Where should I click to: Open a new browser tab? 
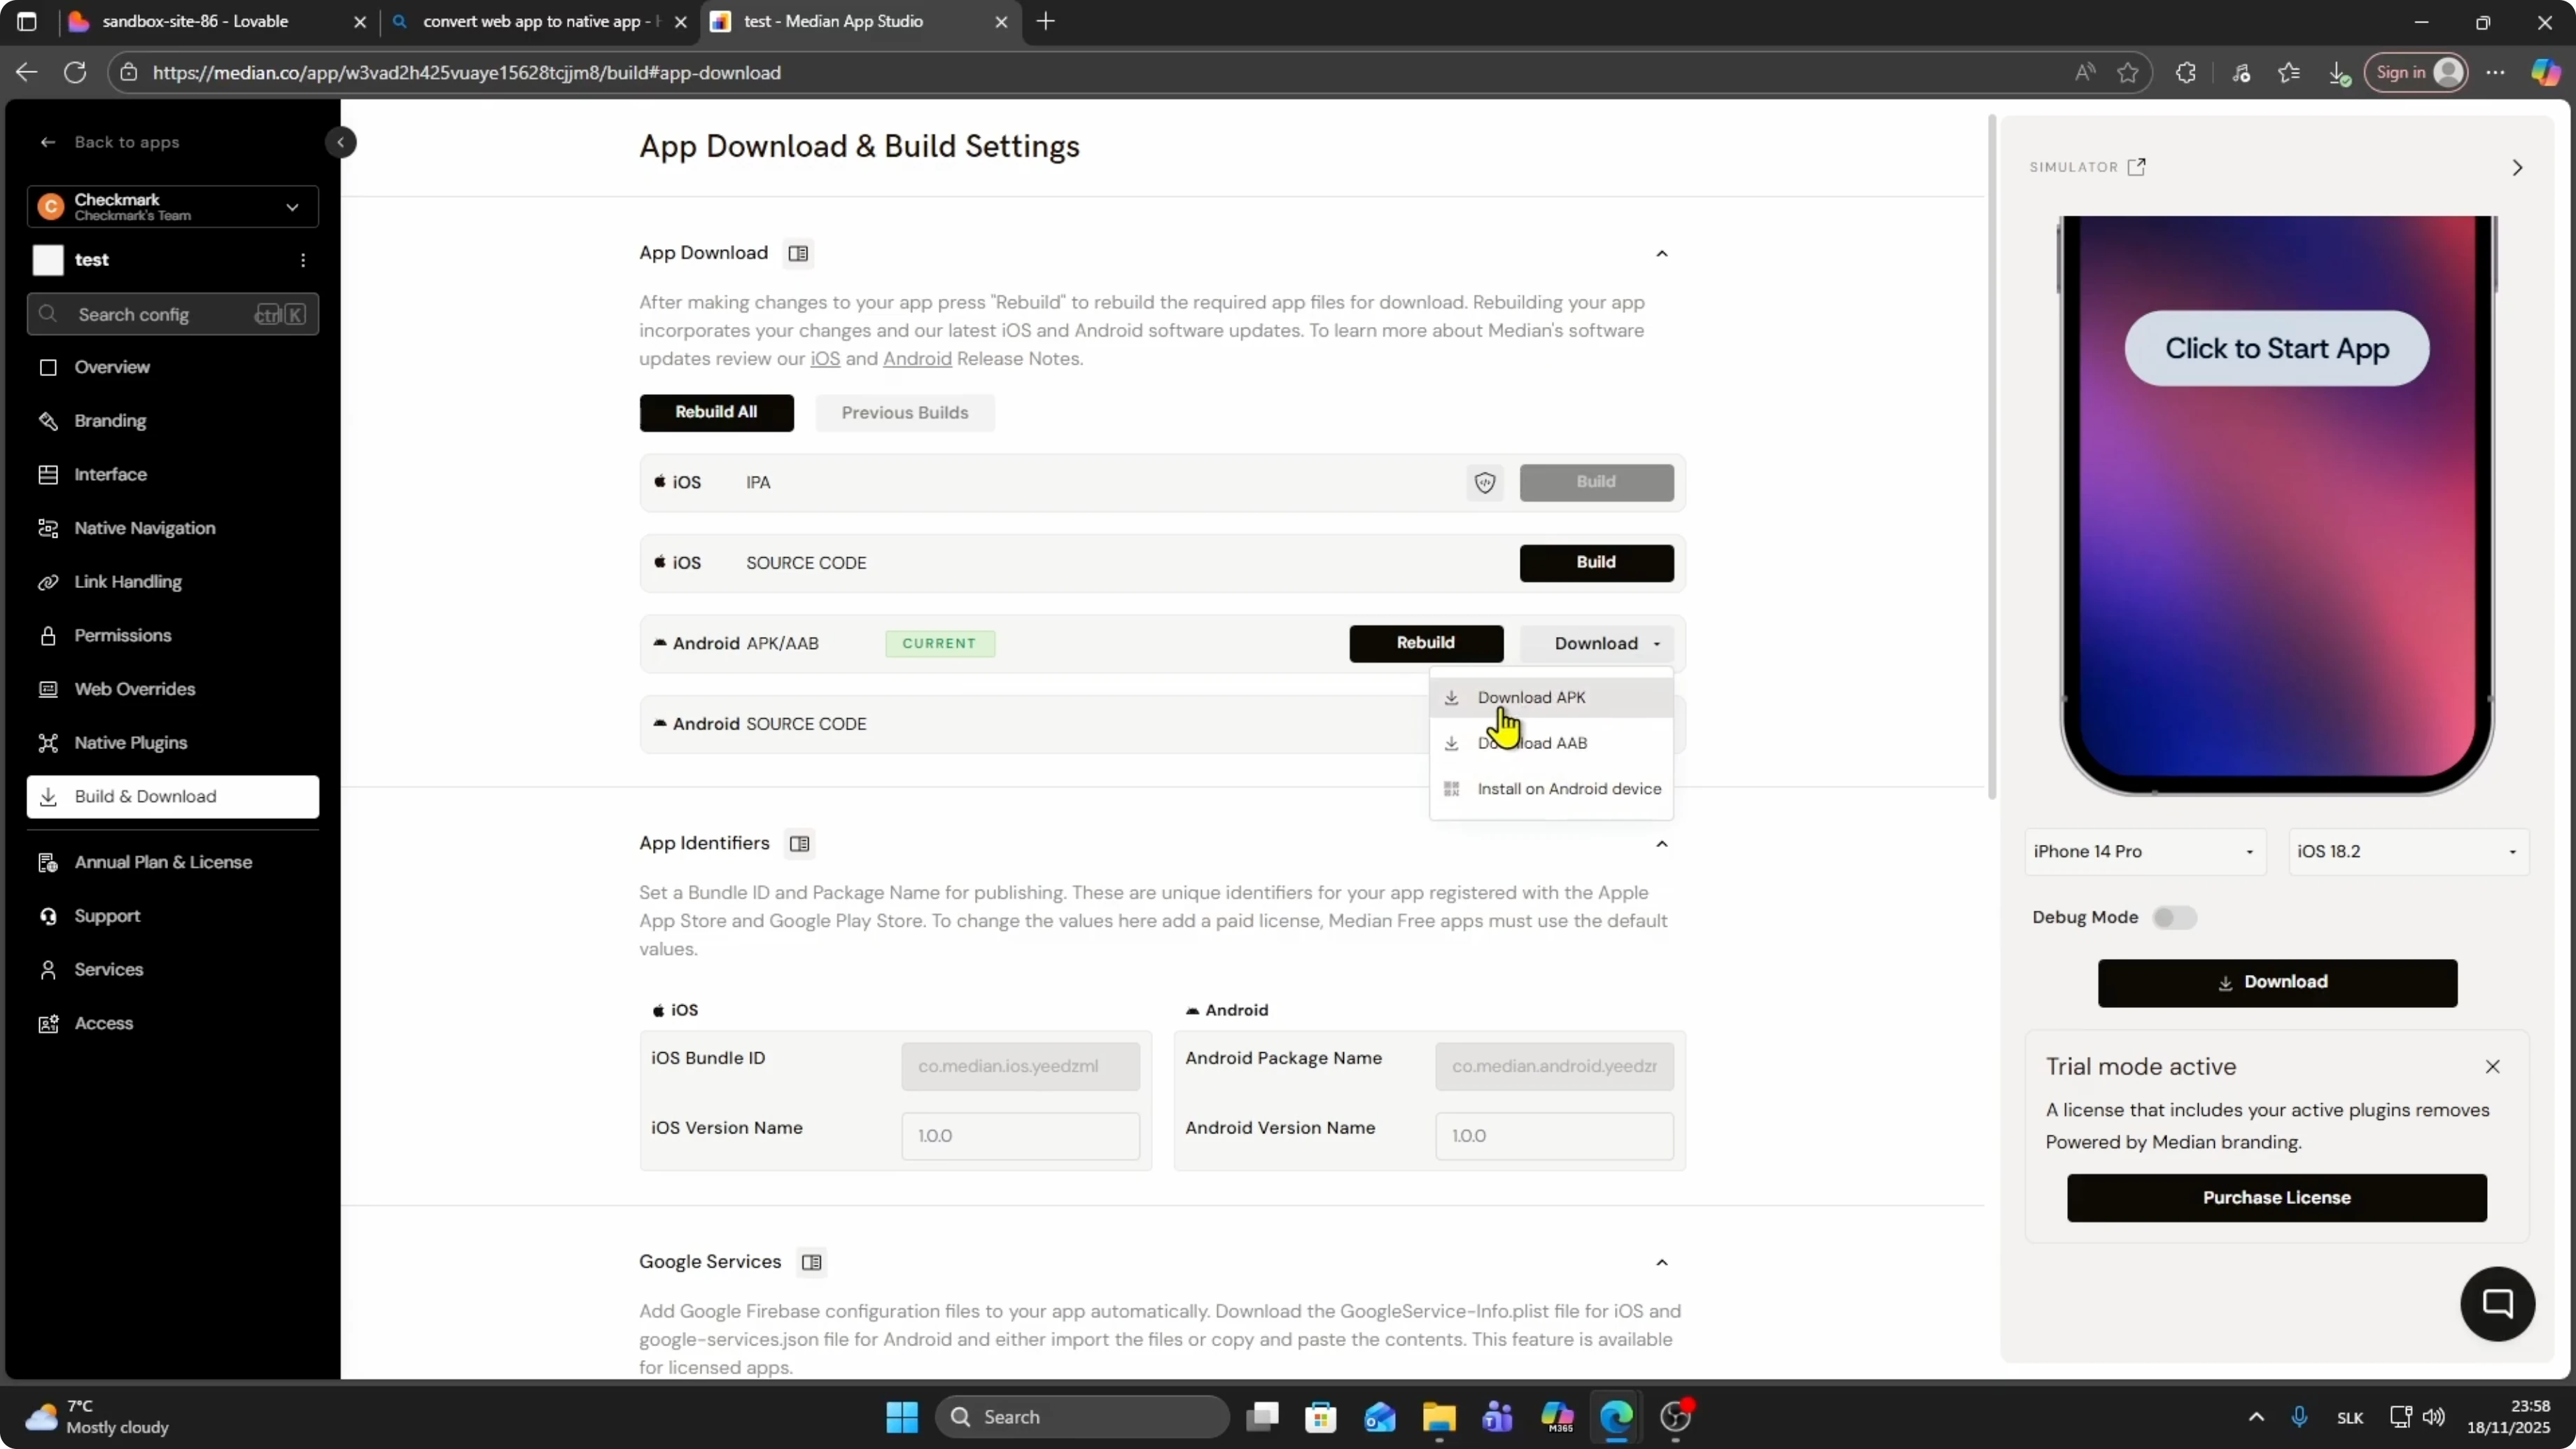(x=1046, y=21)
